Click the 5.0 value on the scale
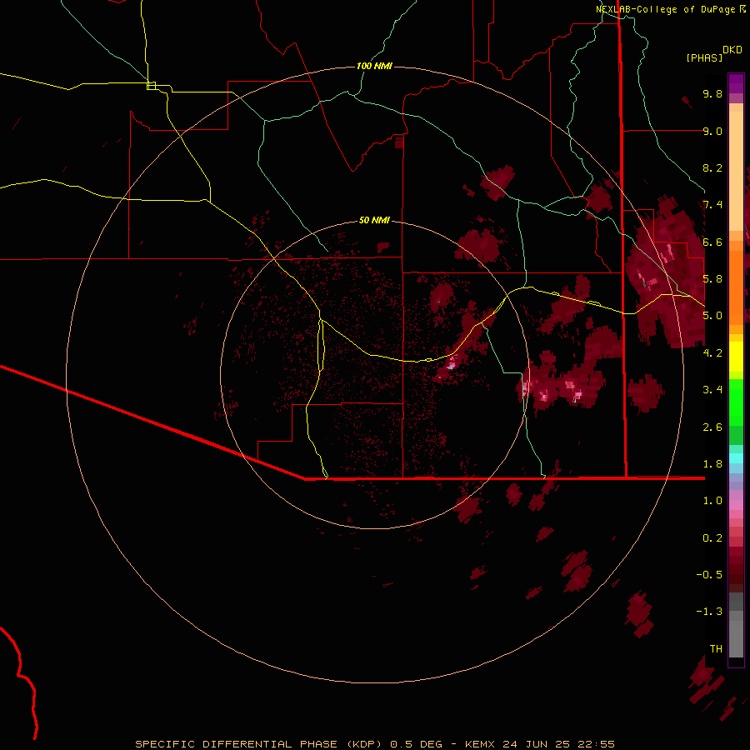 click(x=712, y=316)
